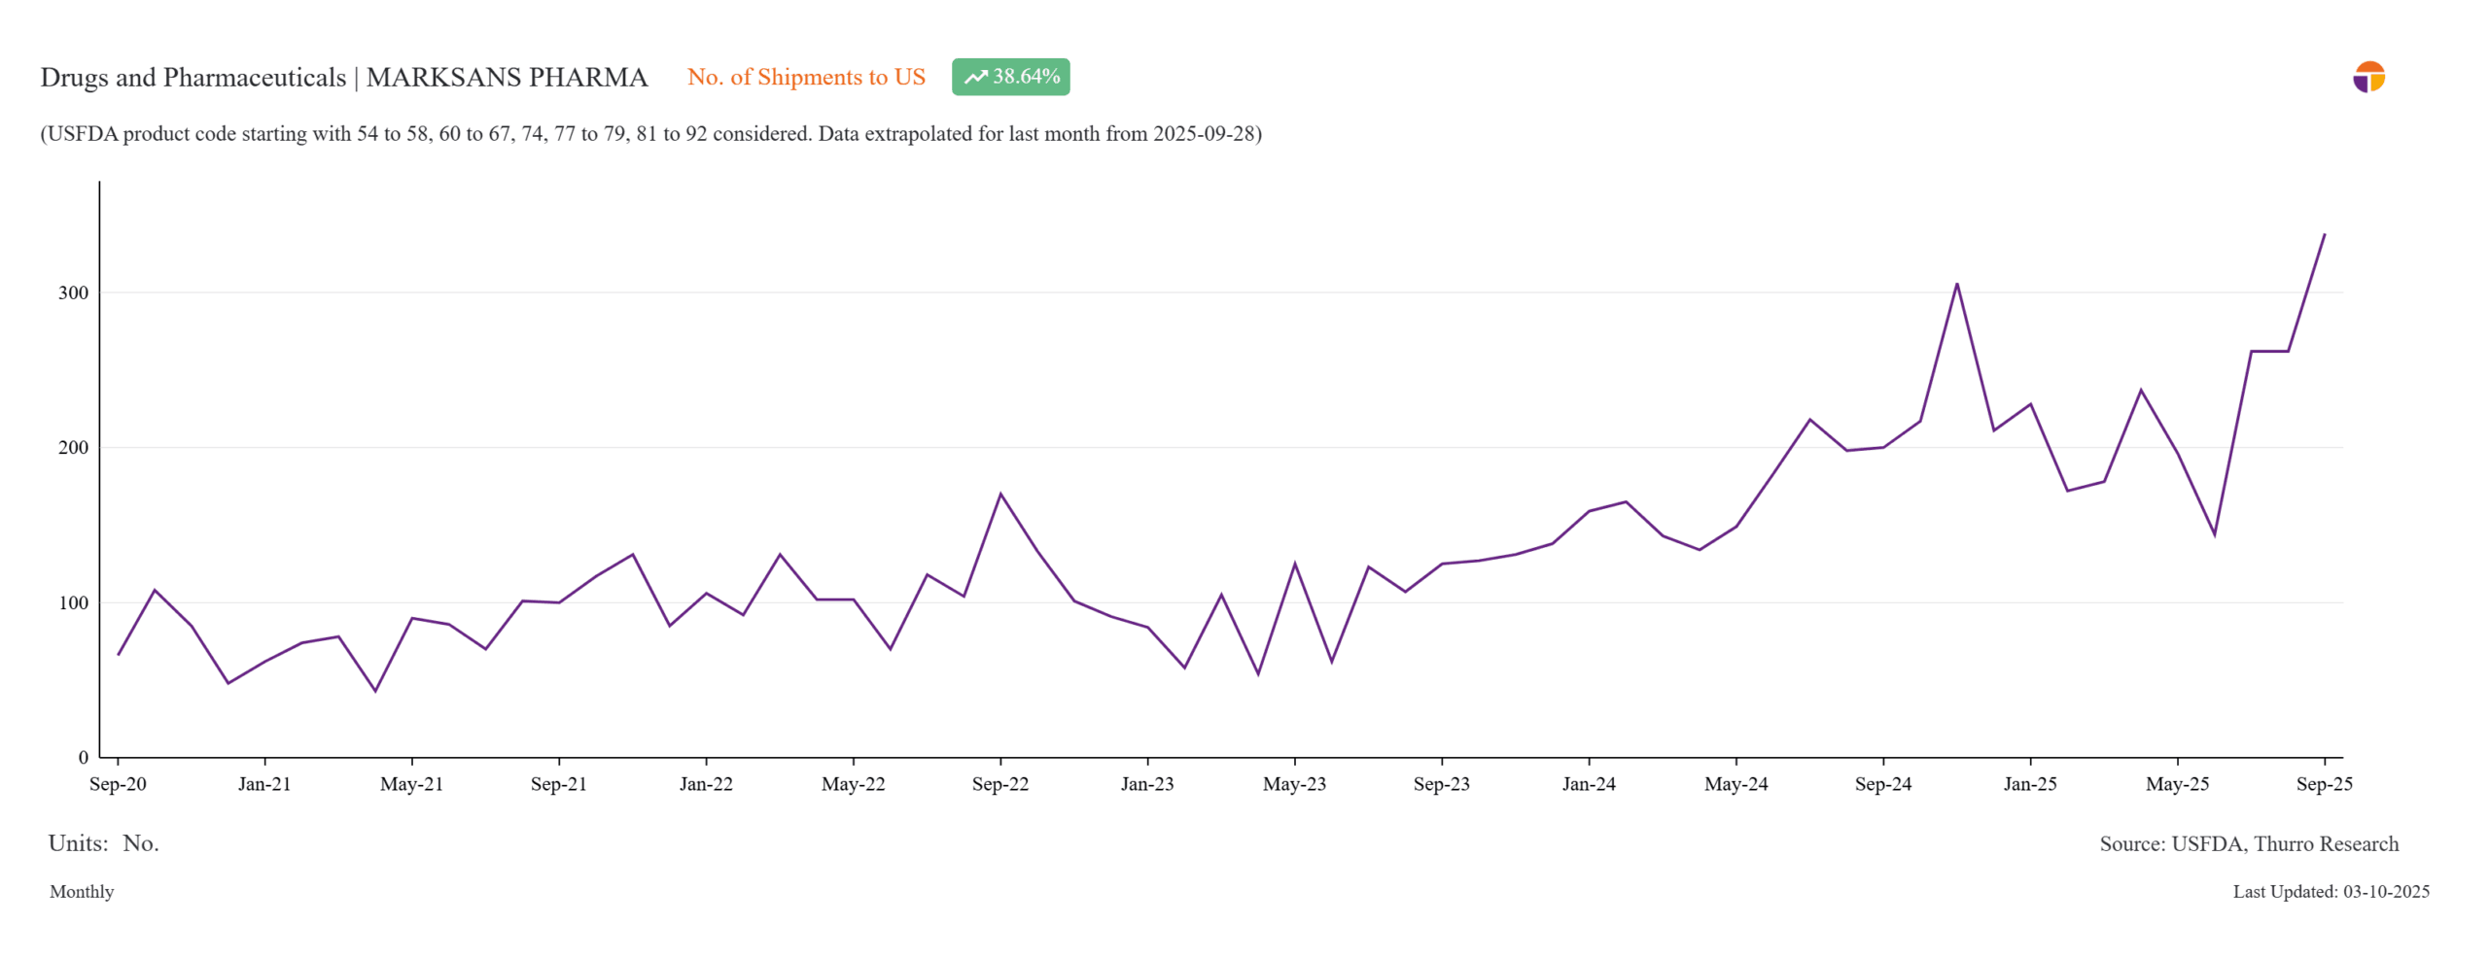Select the Sep-25 x-axis label
The image size is (2489, 959).
[2323, 783]
